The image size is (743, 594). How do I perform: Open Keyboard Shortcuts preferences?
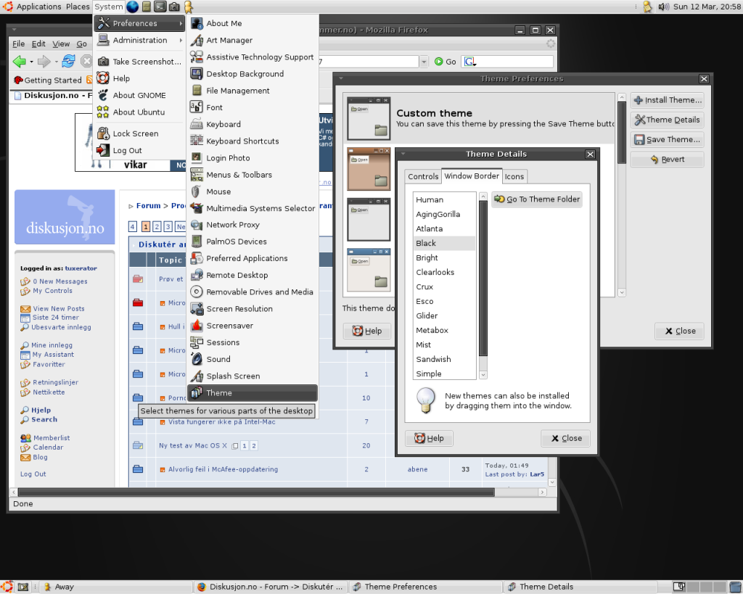coord(252,141)
